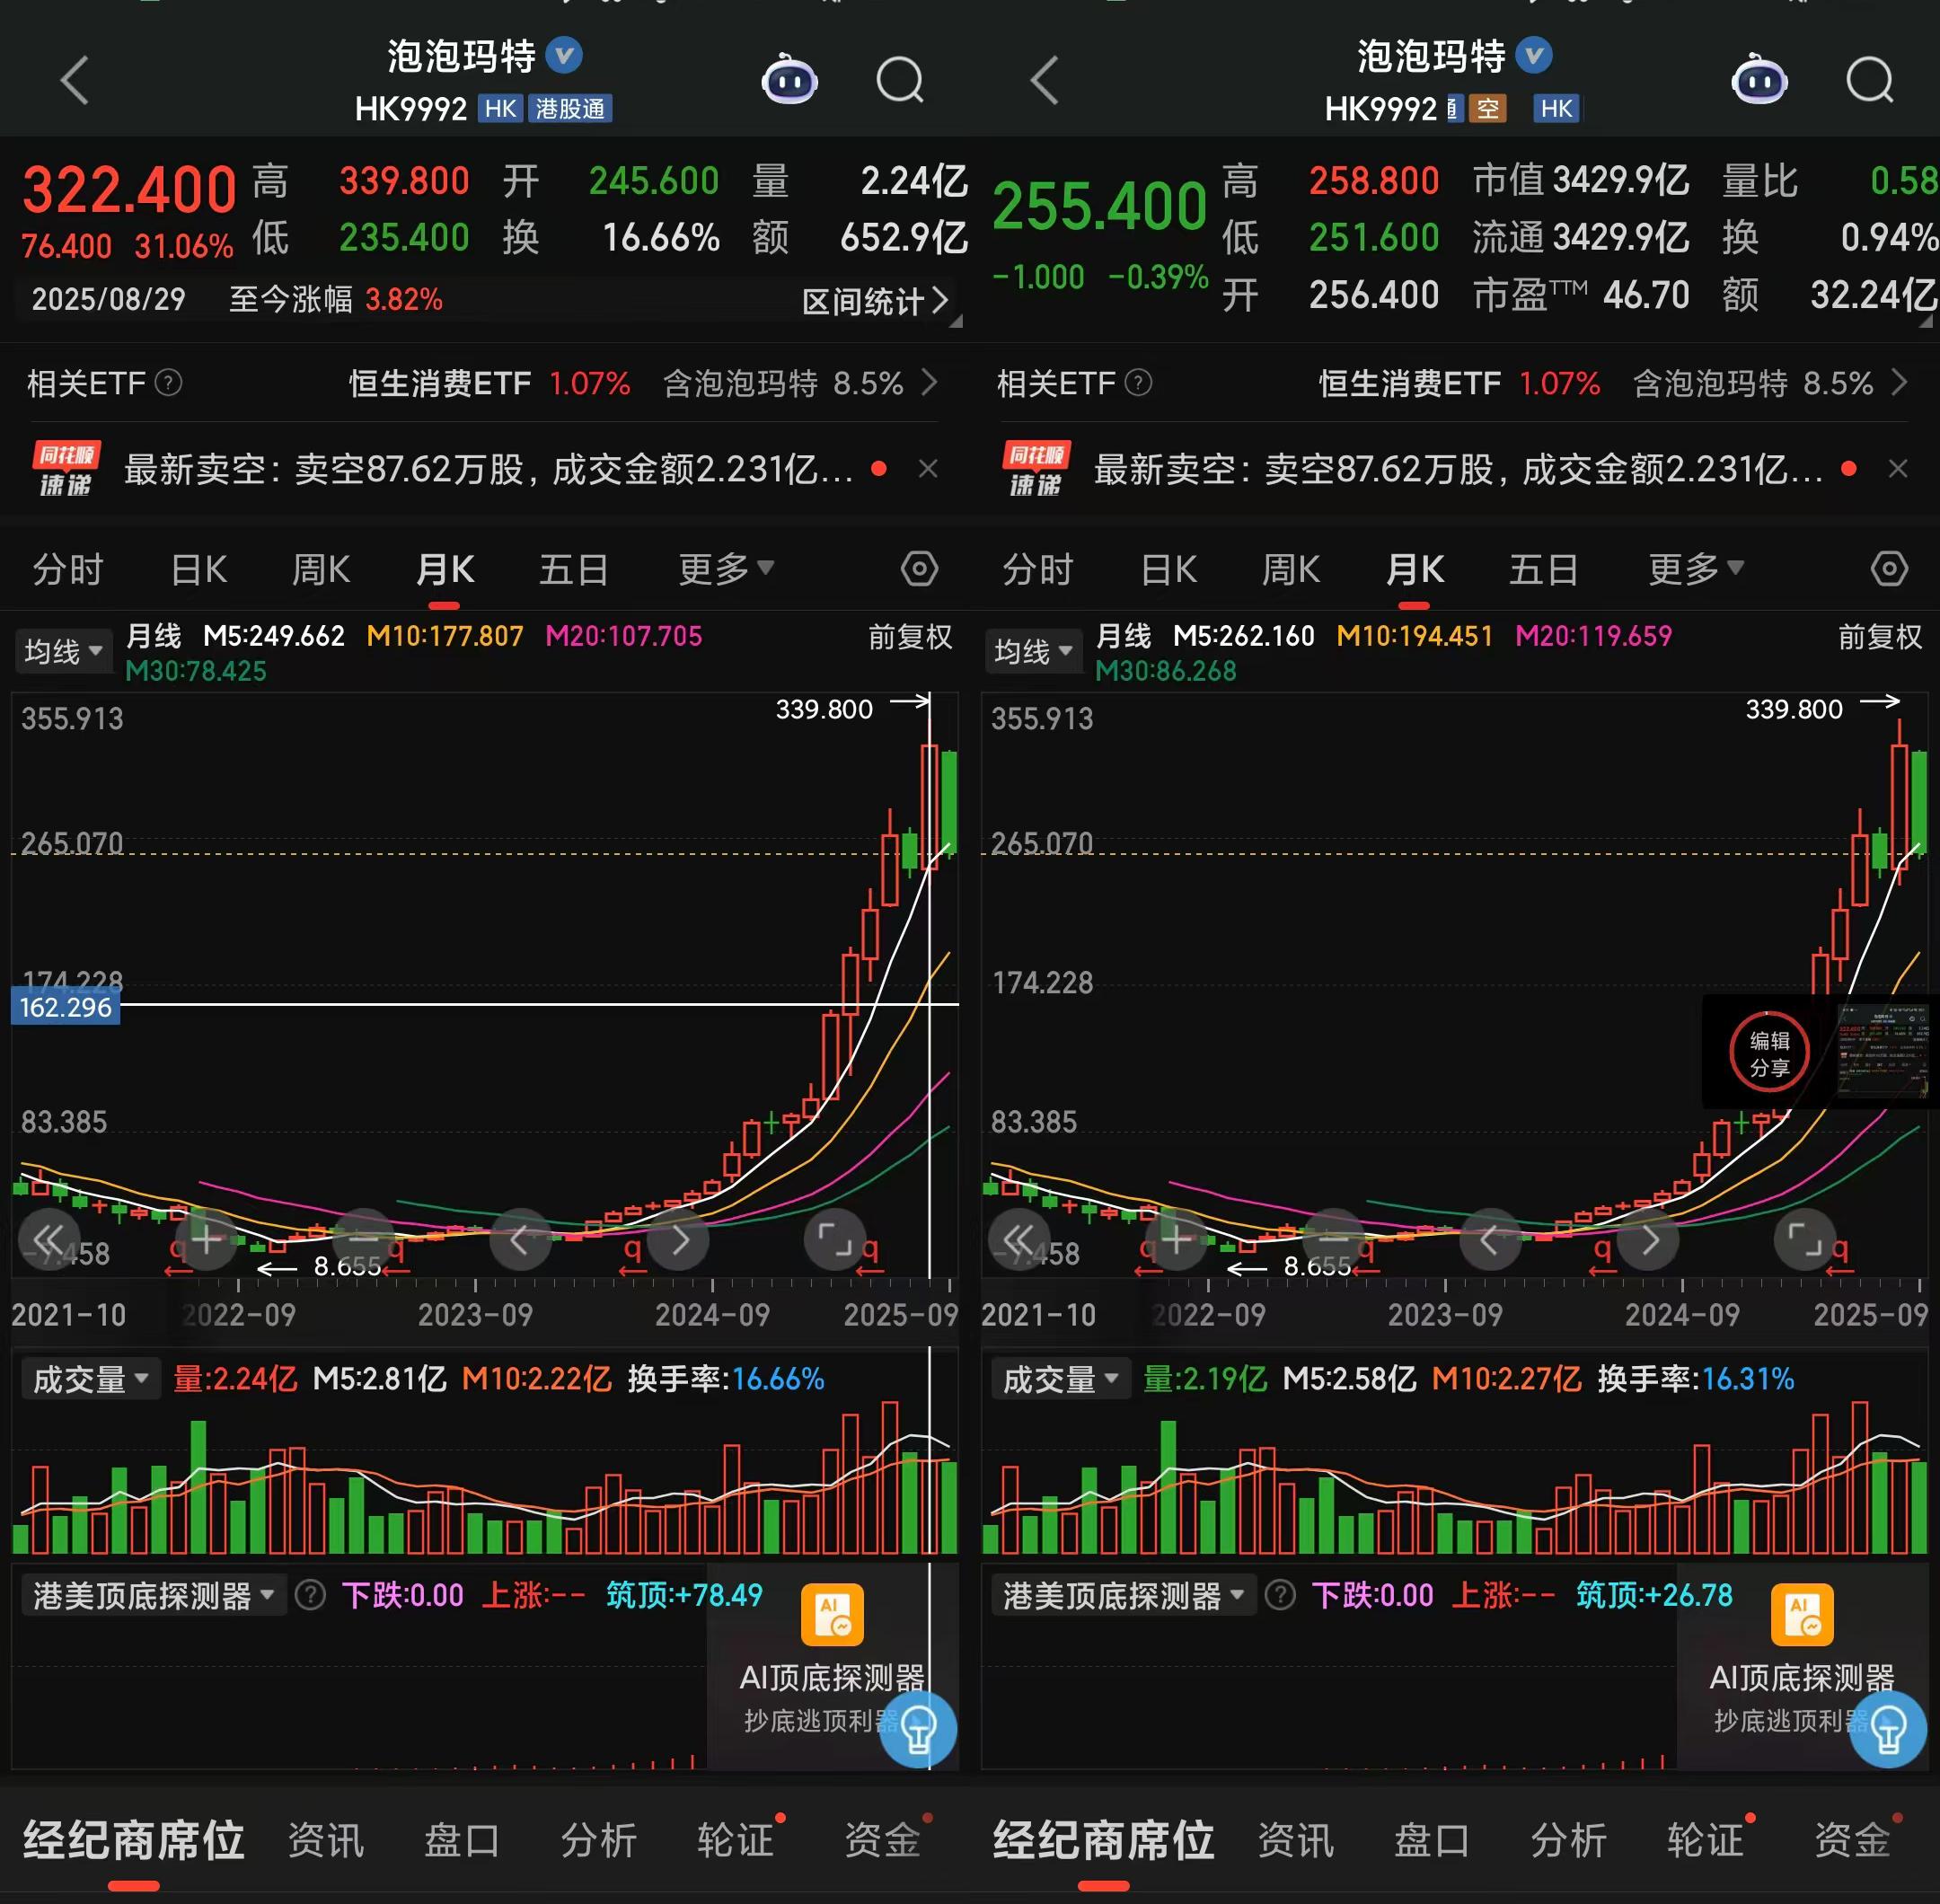Open AI top-bottom detector icon, left panel

(832, 1615)
